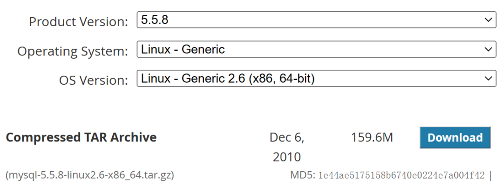Click the OS Version dropdown chevron arrow
The height and width of the screenshot is (187, 503).
pos(488,79)
